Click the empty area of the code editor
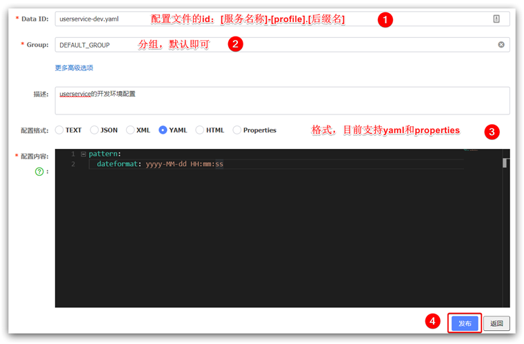Image resolution: width=524 pixels, height=344 pixels. (x=276, y=241)
